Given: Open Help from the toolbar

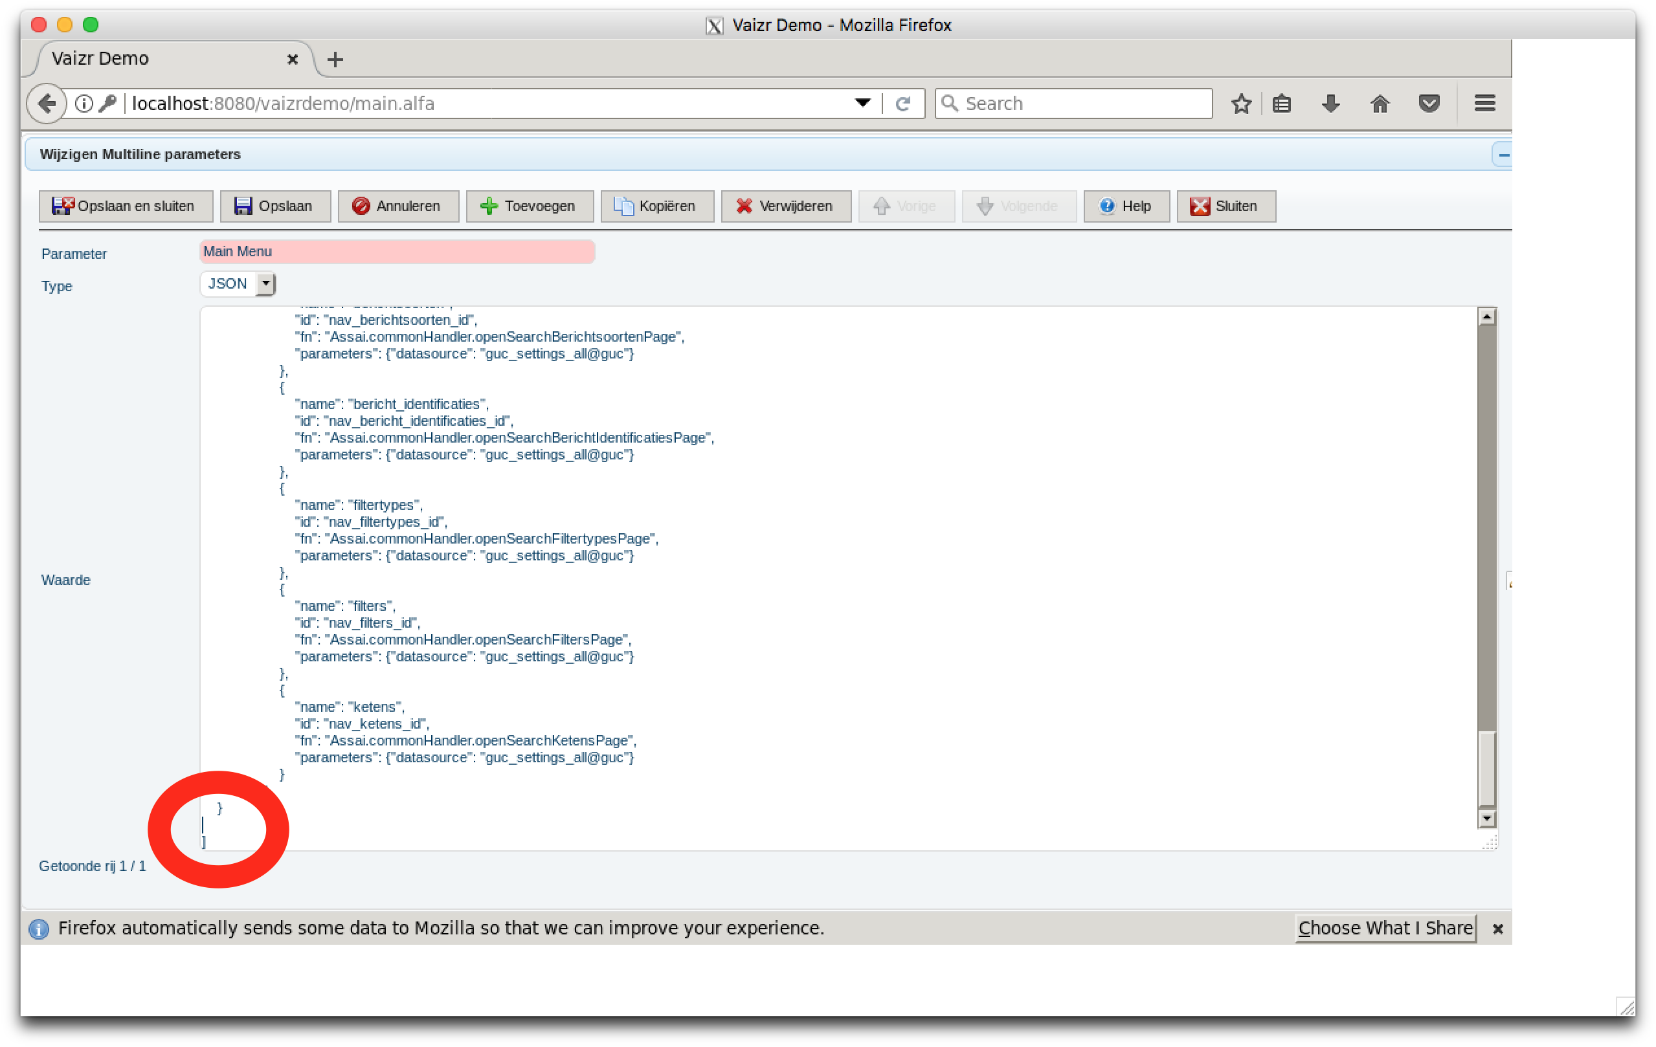Looking at the screenshot, I should click(x=1126, y=206).
